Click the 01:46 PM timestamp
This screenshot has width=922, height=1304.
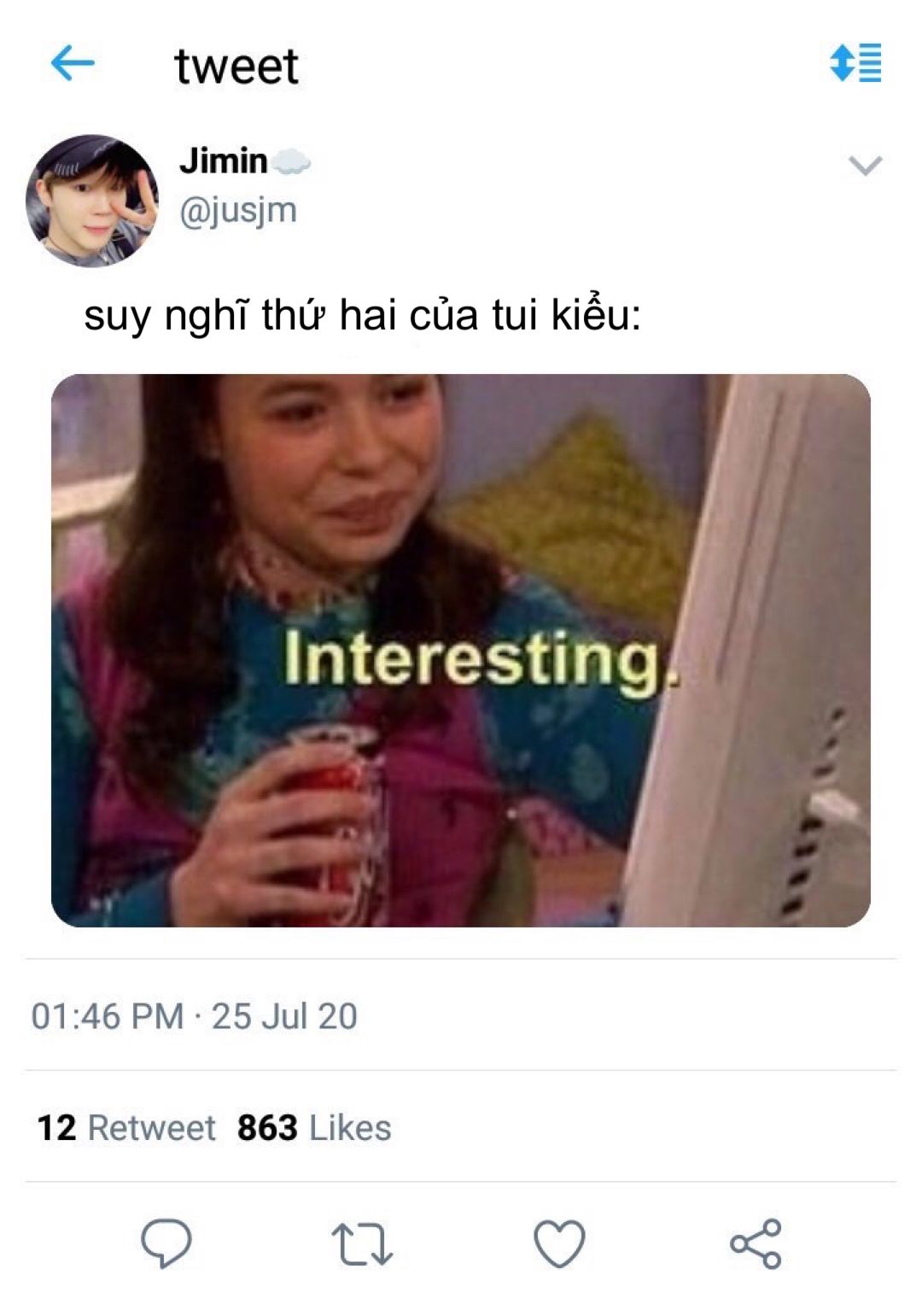point(108,1016)
